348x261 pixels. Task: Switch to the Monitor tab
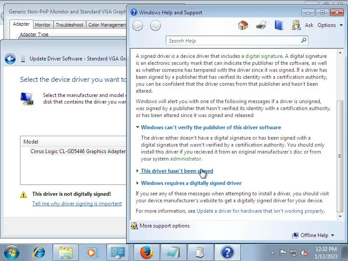[43, 25]
